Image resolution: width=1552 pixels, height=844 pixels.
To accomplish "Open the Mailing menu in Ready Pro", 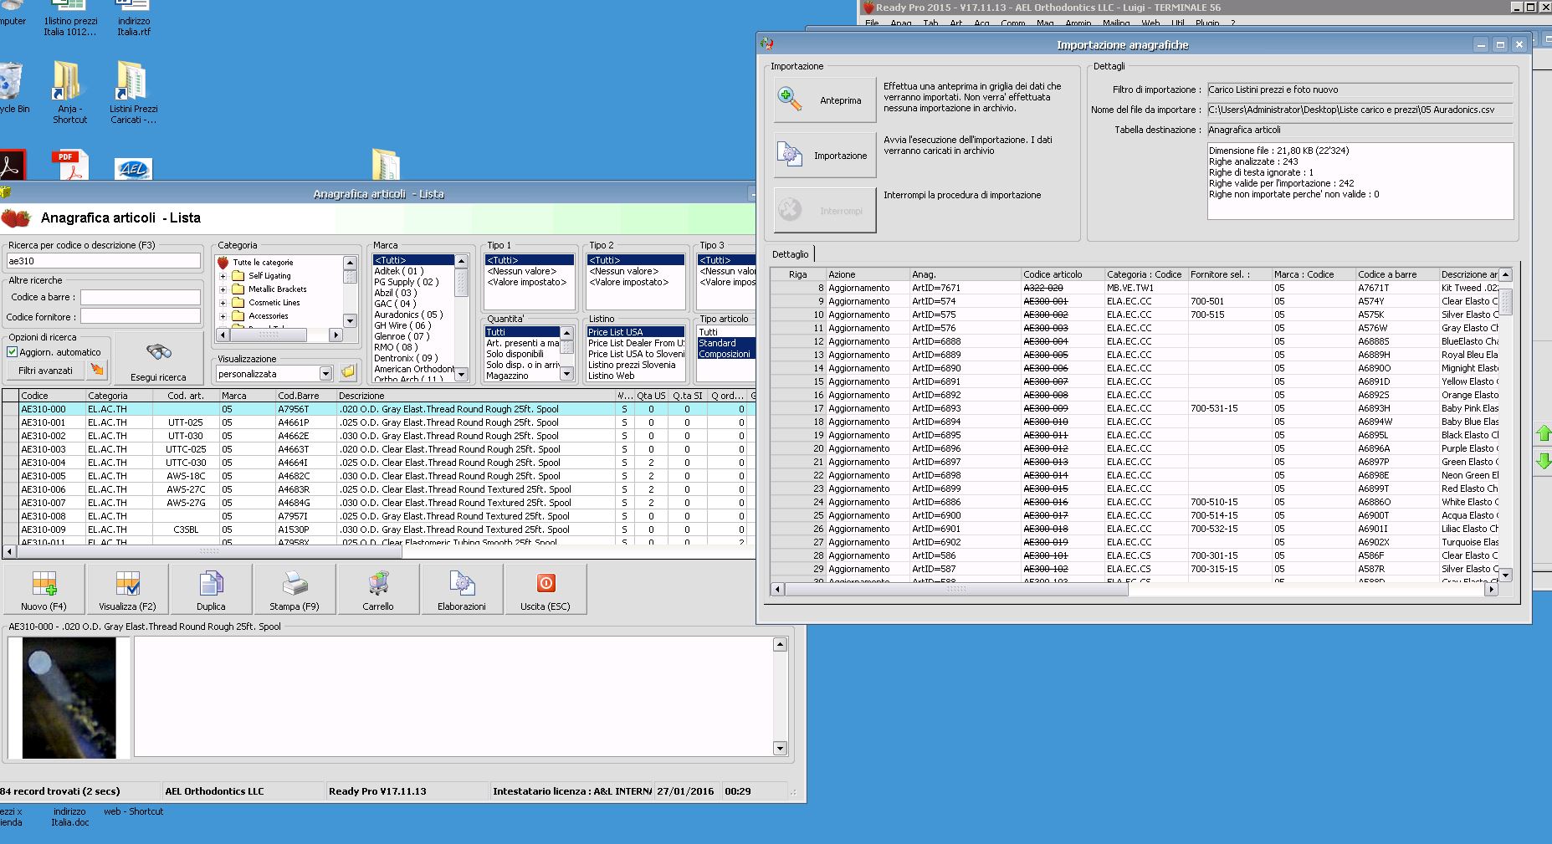I will click(x=1116, y=23).
